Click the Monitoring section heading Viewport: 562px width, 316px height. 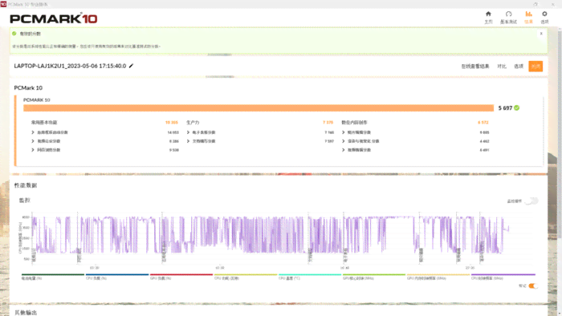pos(24,201)
